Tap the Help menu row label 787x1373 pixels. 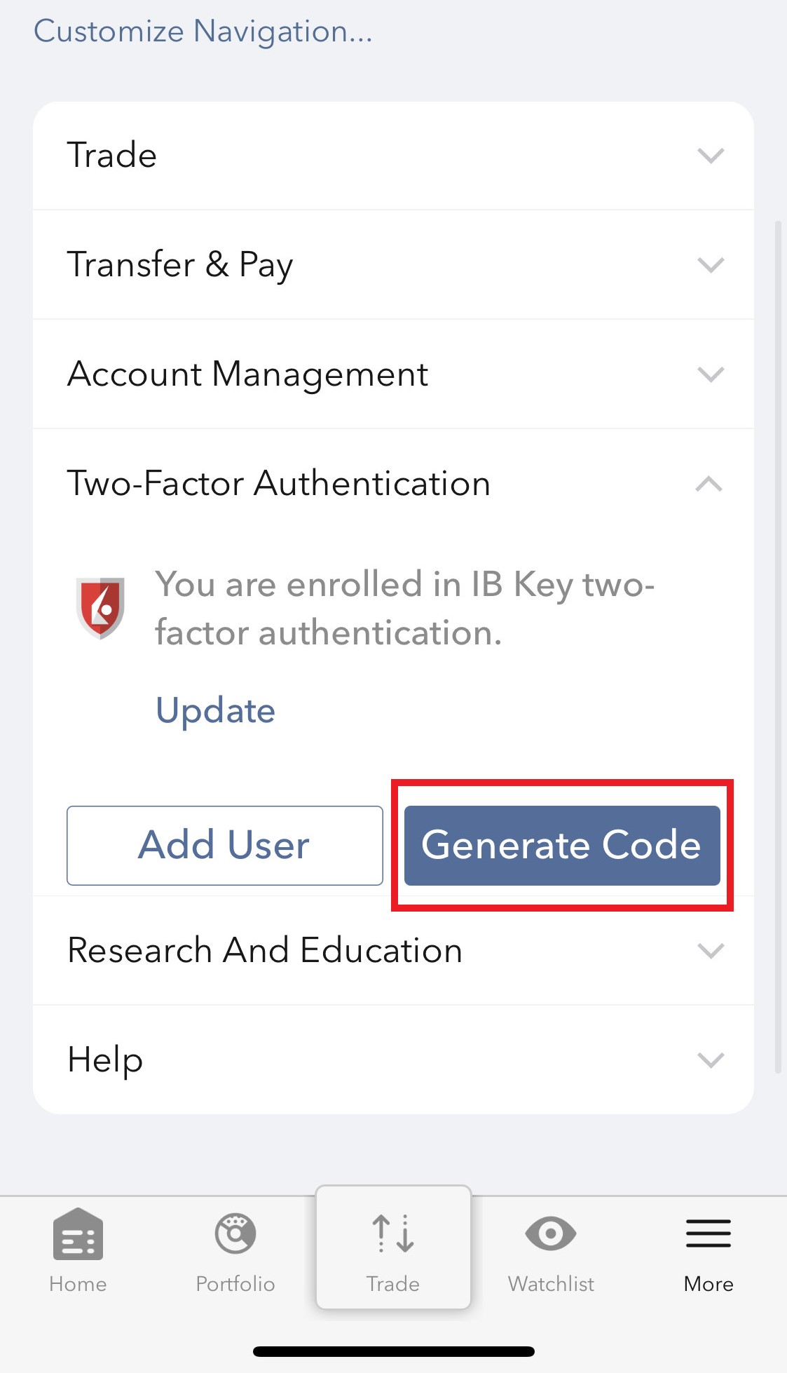105,1060
